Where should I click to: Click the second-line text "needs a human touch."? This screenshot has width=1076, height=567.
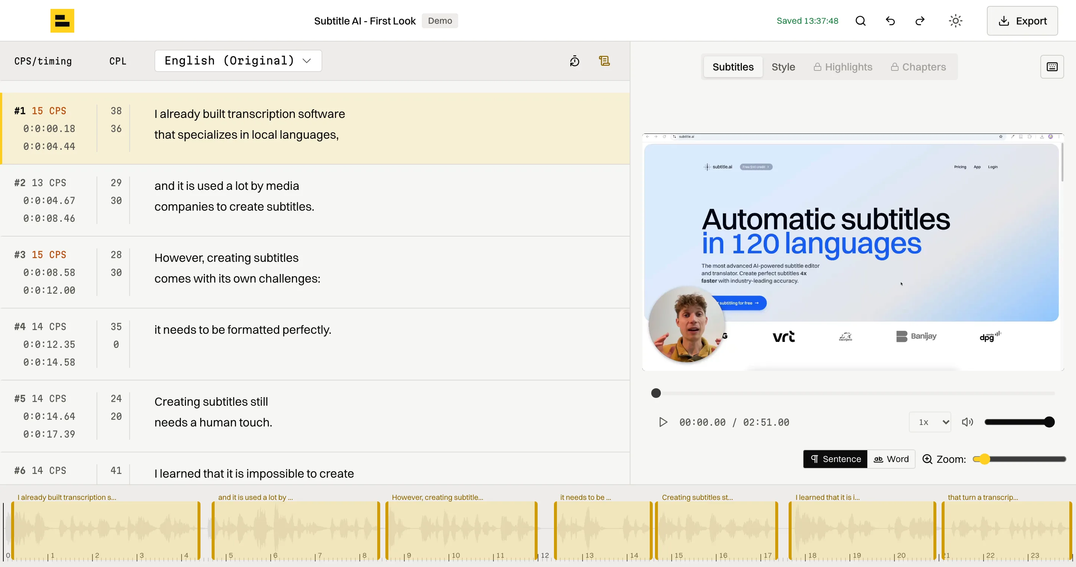[x=213, y=423]
